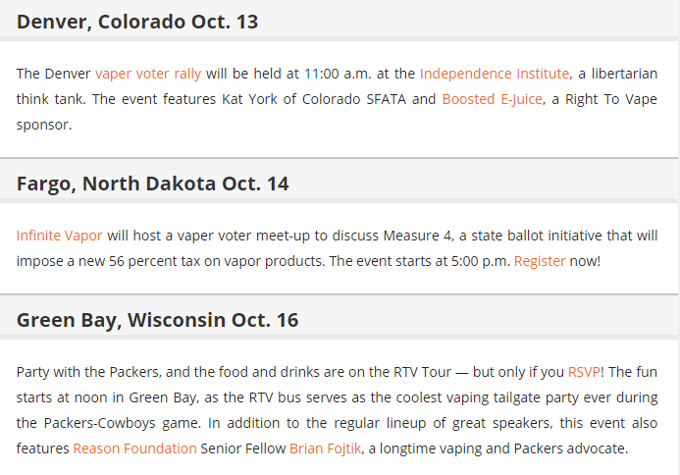This screenshot has height=475, width=680.
Task: Open the Reason Foundation link
Action: (132, 449)
